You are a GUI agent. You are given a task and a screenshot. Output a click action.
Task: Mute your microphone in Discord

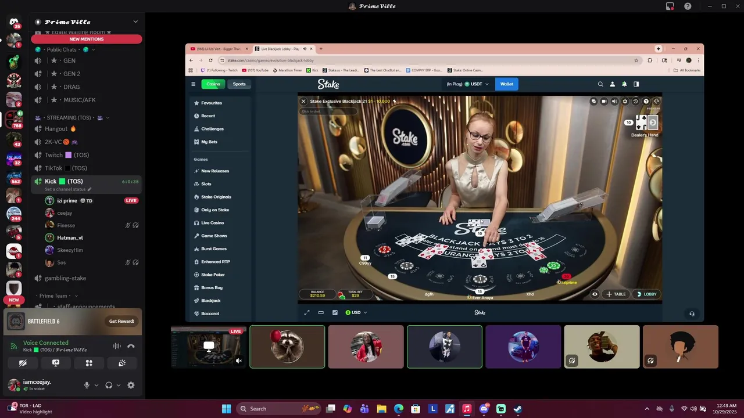coord(87,385)
